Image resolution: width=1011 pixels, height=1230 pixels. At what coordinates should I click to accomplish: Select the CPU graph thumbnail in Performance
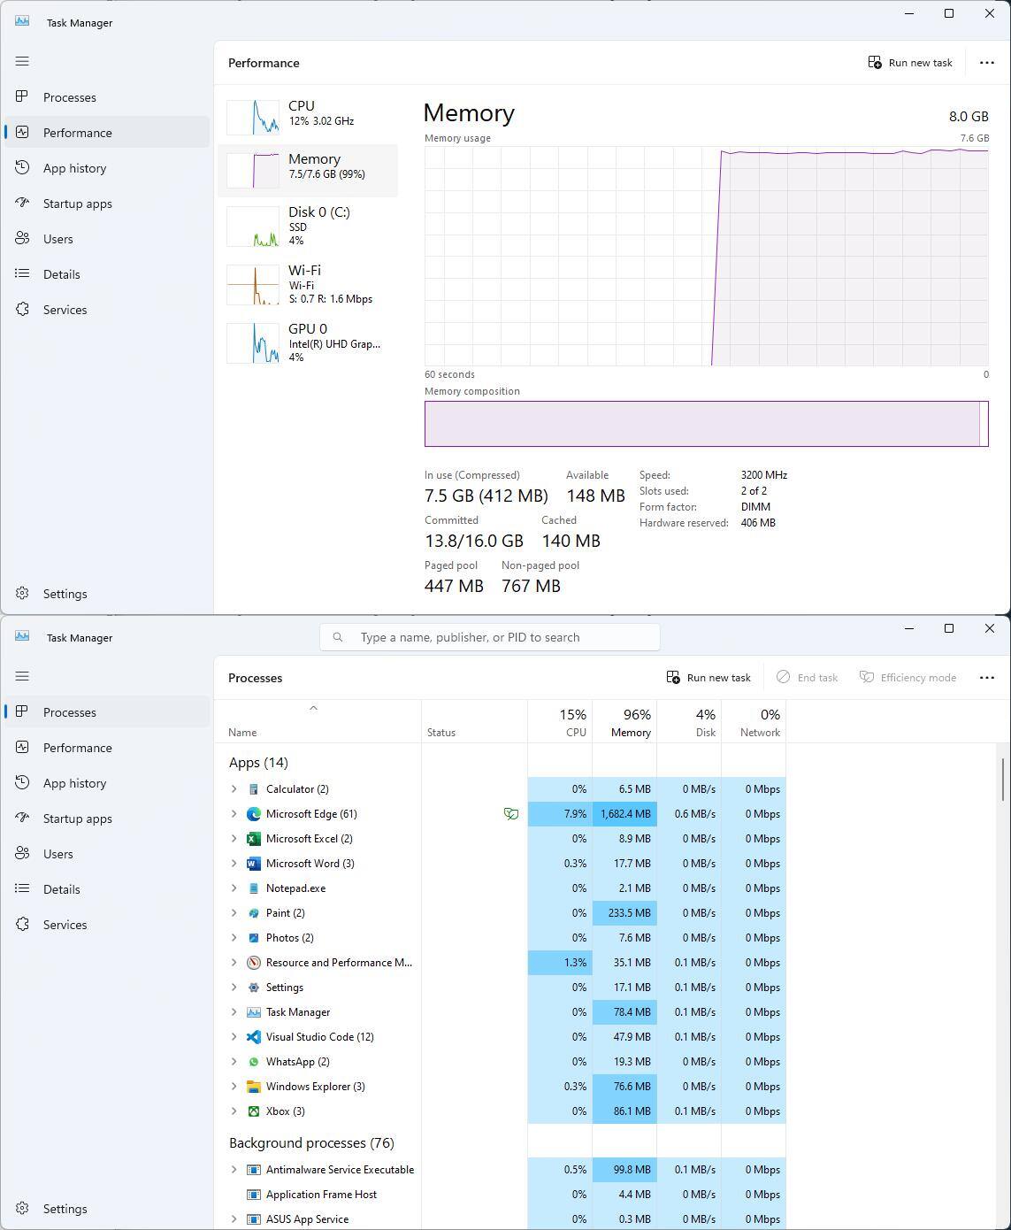tap(253, 117)
